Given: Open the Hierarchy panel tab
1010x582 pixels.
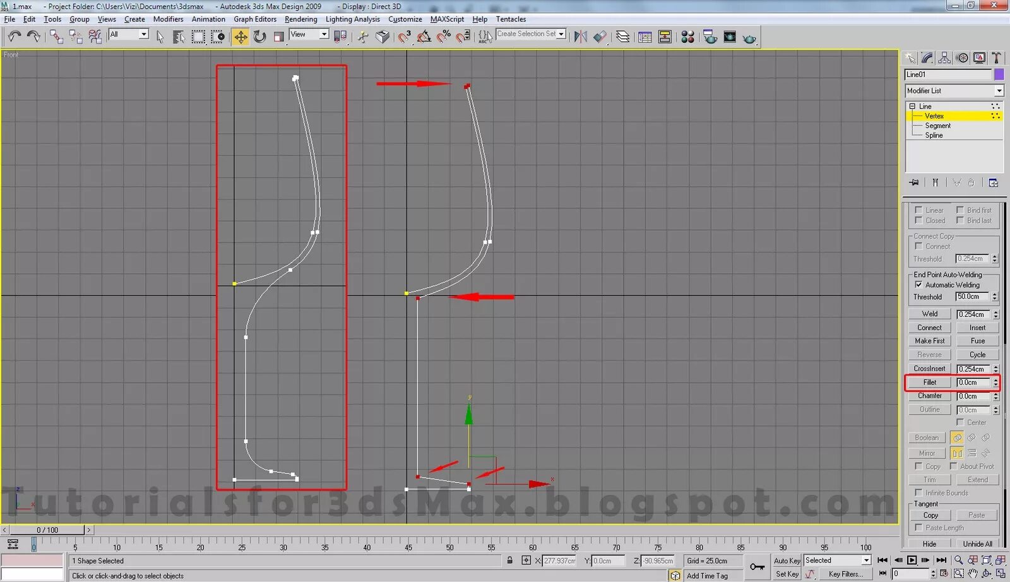Looking at the screenshot, I should pyautogui.click(x=944, y=58).
